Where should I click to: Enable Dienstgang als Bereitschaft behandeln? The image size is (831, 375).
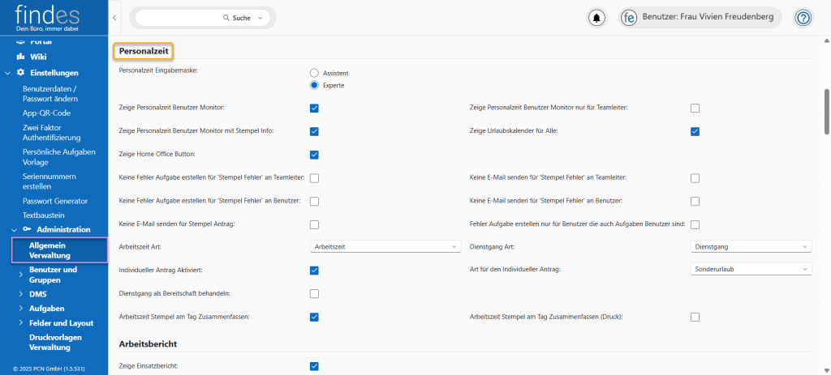314,293
